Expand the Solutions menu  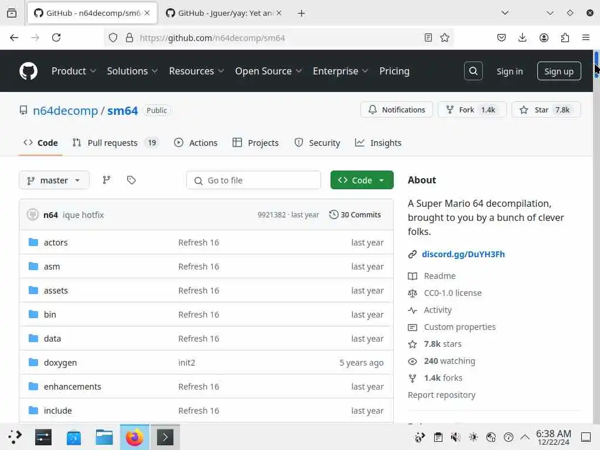[x=132, y=71]
